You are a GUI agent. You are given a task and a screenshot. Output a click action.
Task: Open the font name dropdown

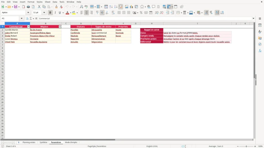28,13
